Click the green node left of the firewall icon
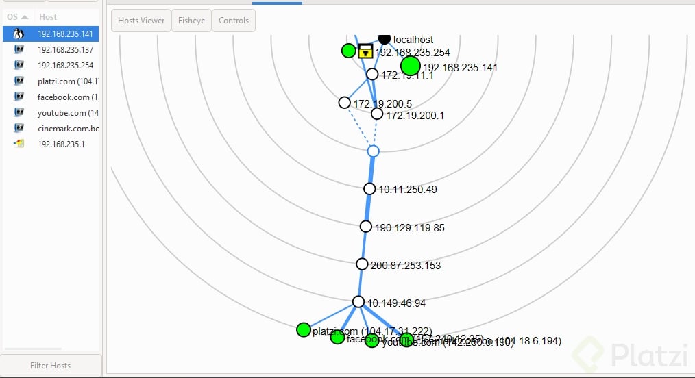Screen dimensions: 695x378 (349, 51)
